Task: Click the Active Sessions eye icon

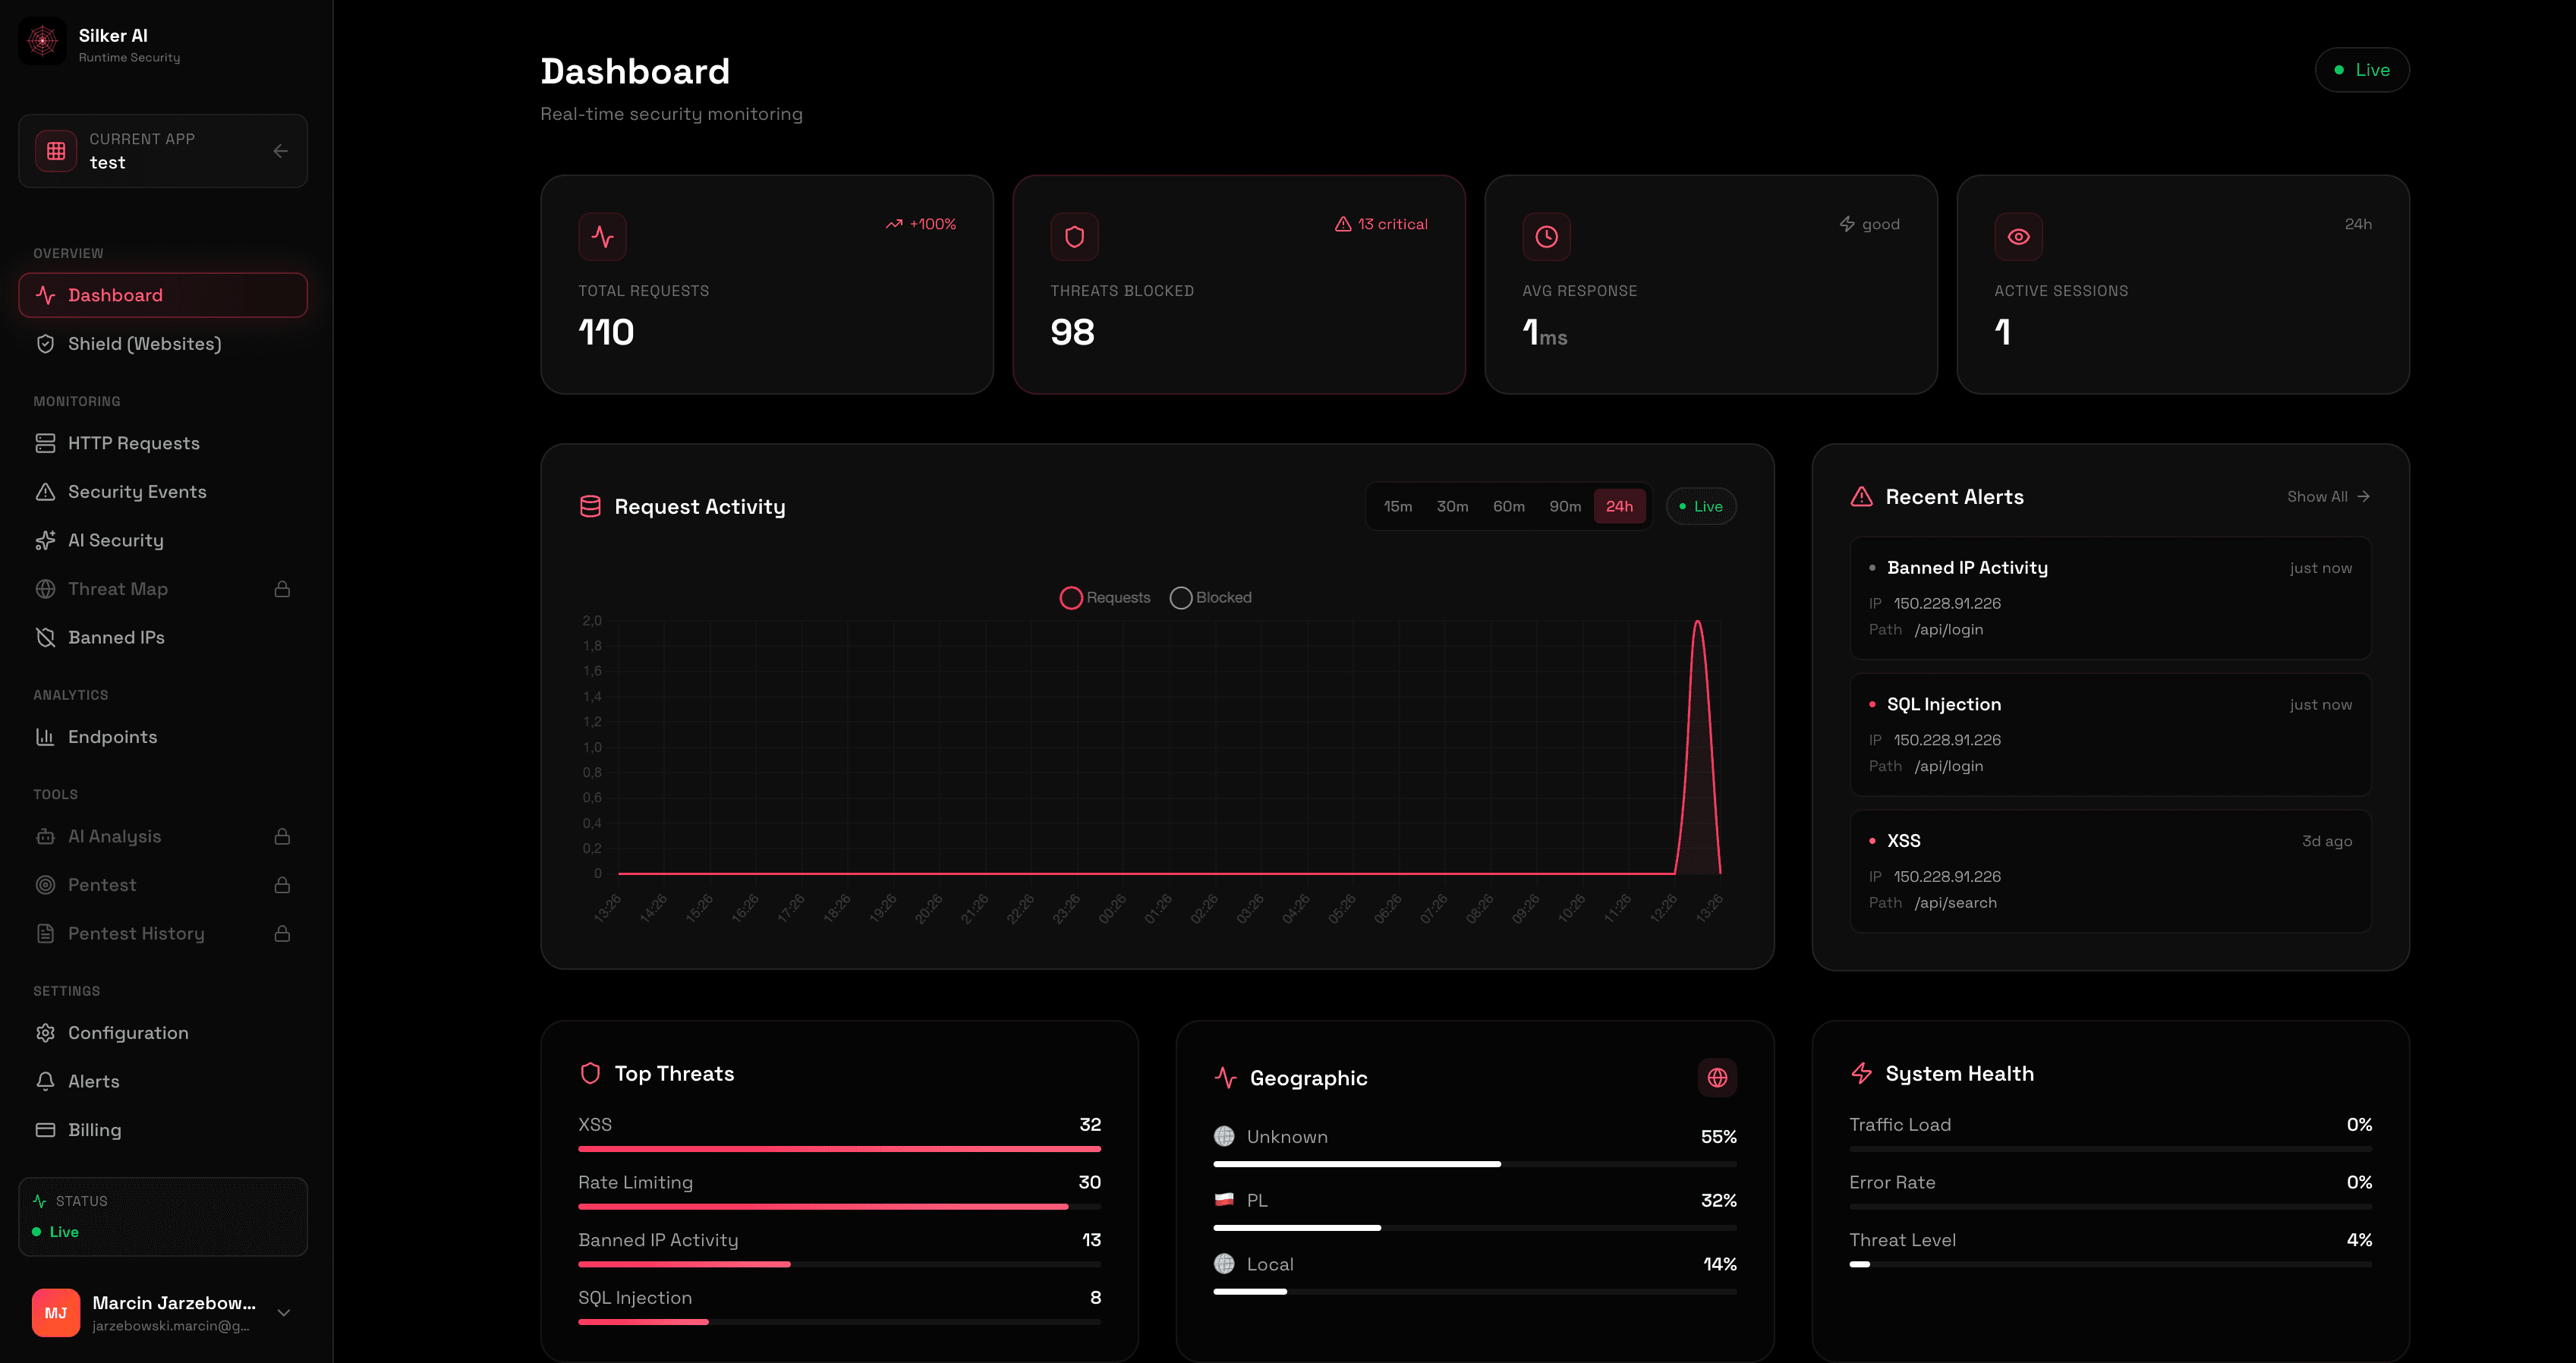Action: click(x=2018, y=237)
